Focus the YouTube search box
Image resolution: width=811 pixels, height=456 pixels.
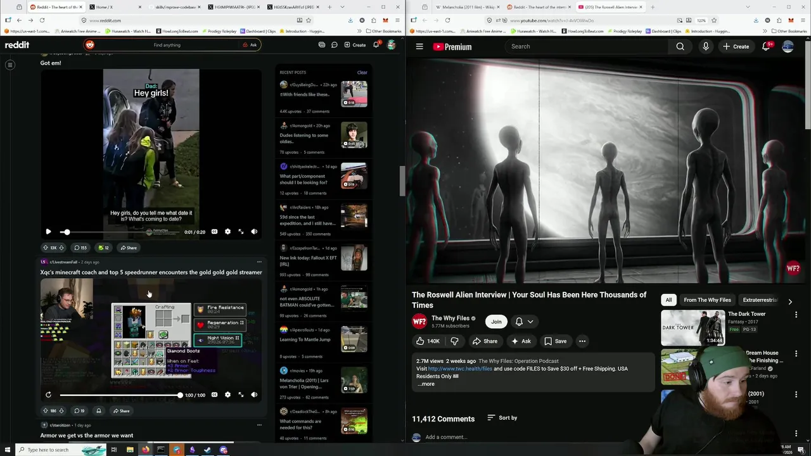586,46
